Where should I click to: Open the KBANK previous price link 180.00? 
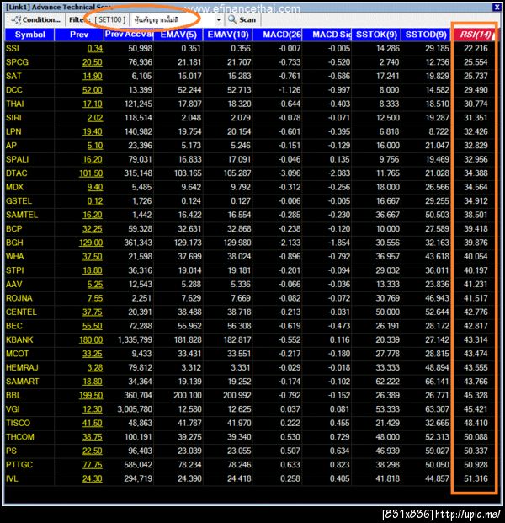click(x=91, y=340)
